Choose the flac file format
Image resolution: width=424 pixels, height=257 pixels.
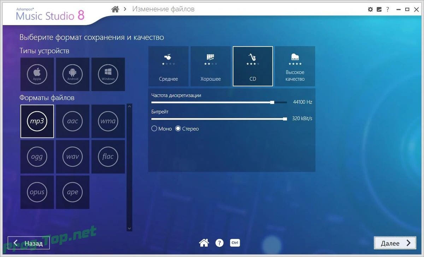tap(108, 157)
